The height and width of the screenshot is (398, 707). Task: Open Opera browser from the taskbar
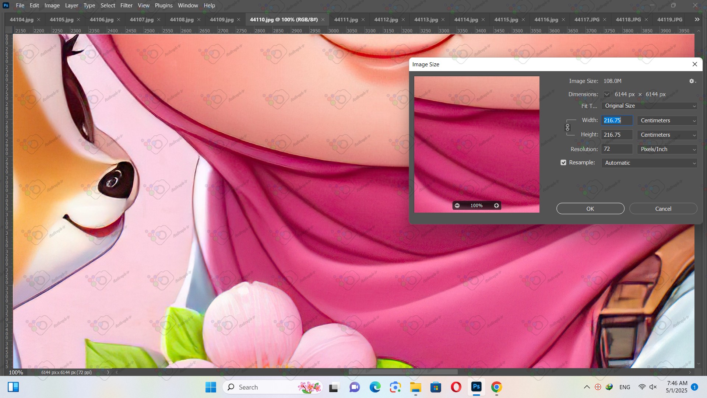tap(456, 387)
